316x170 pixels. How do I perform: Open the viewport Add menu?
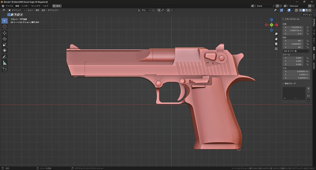(x=43, y=10)
